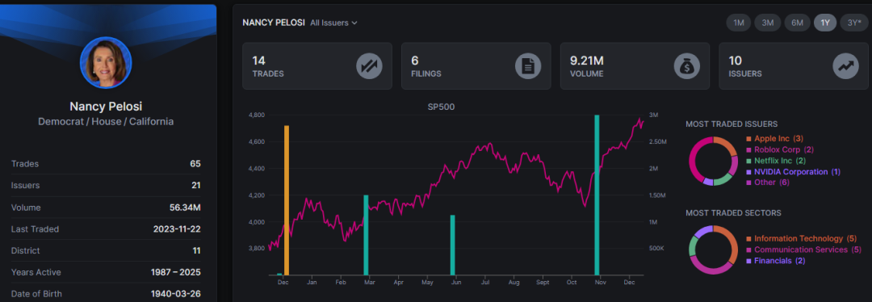
Task: Click the volume money bag icon
Action: (x=687, y=66)
